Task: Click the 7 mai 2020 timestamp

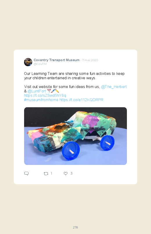Action: [90, 60]
